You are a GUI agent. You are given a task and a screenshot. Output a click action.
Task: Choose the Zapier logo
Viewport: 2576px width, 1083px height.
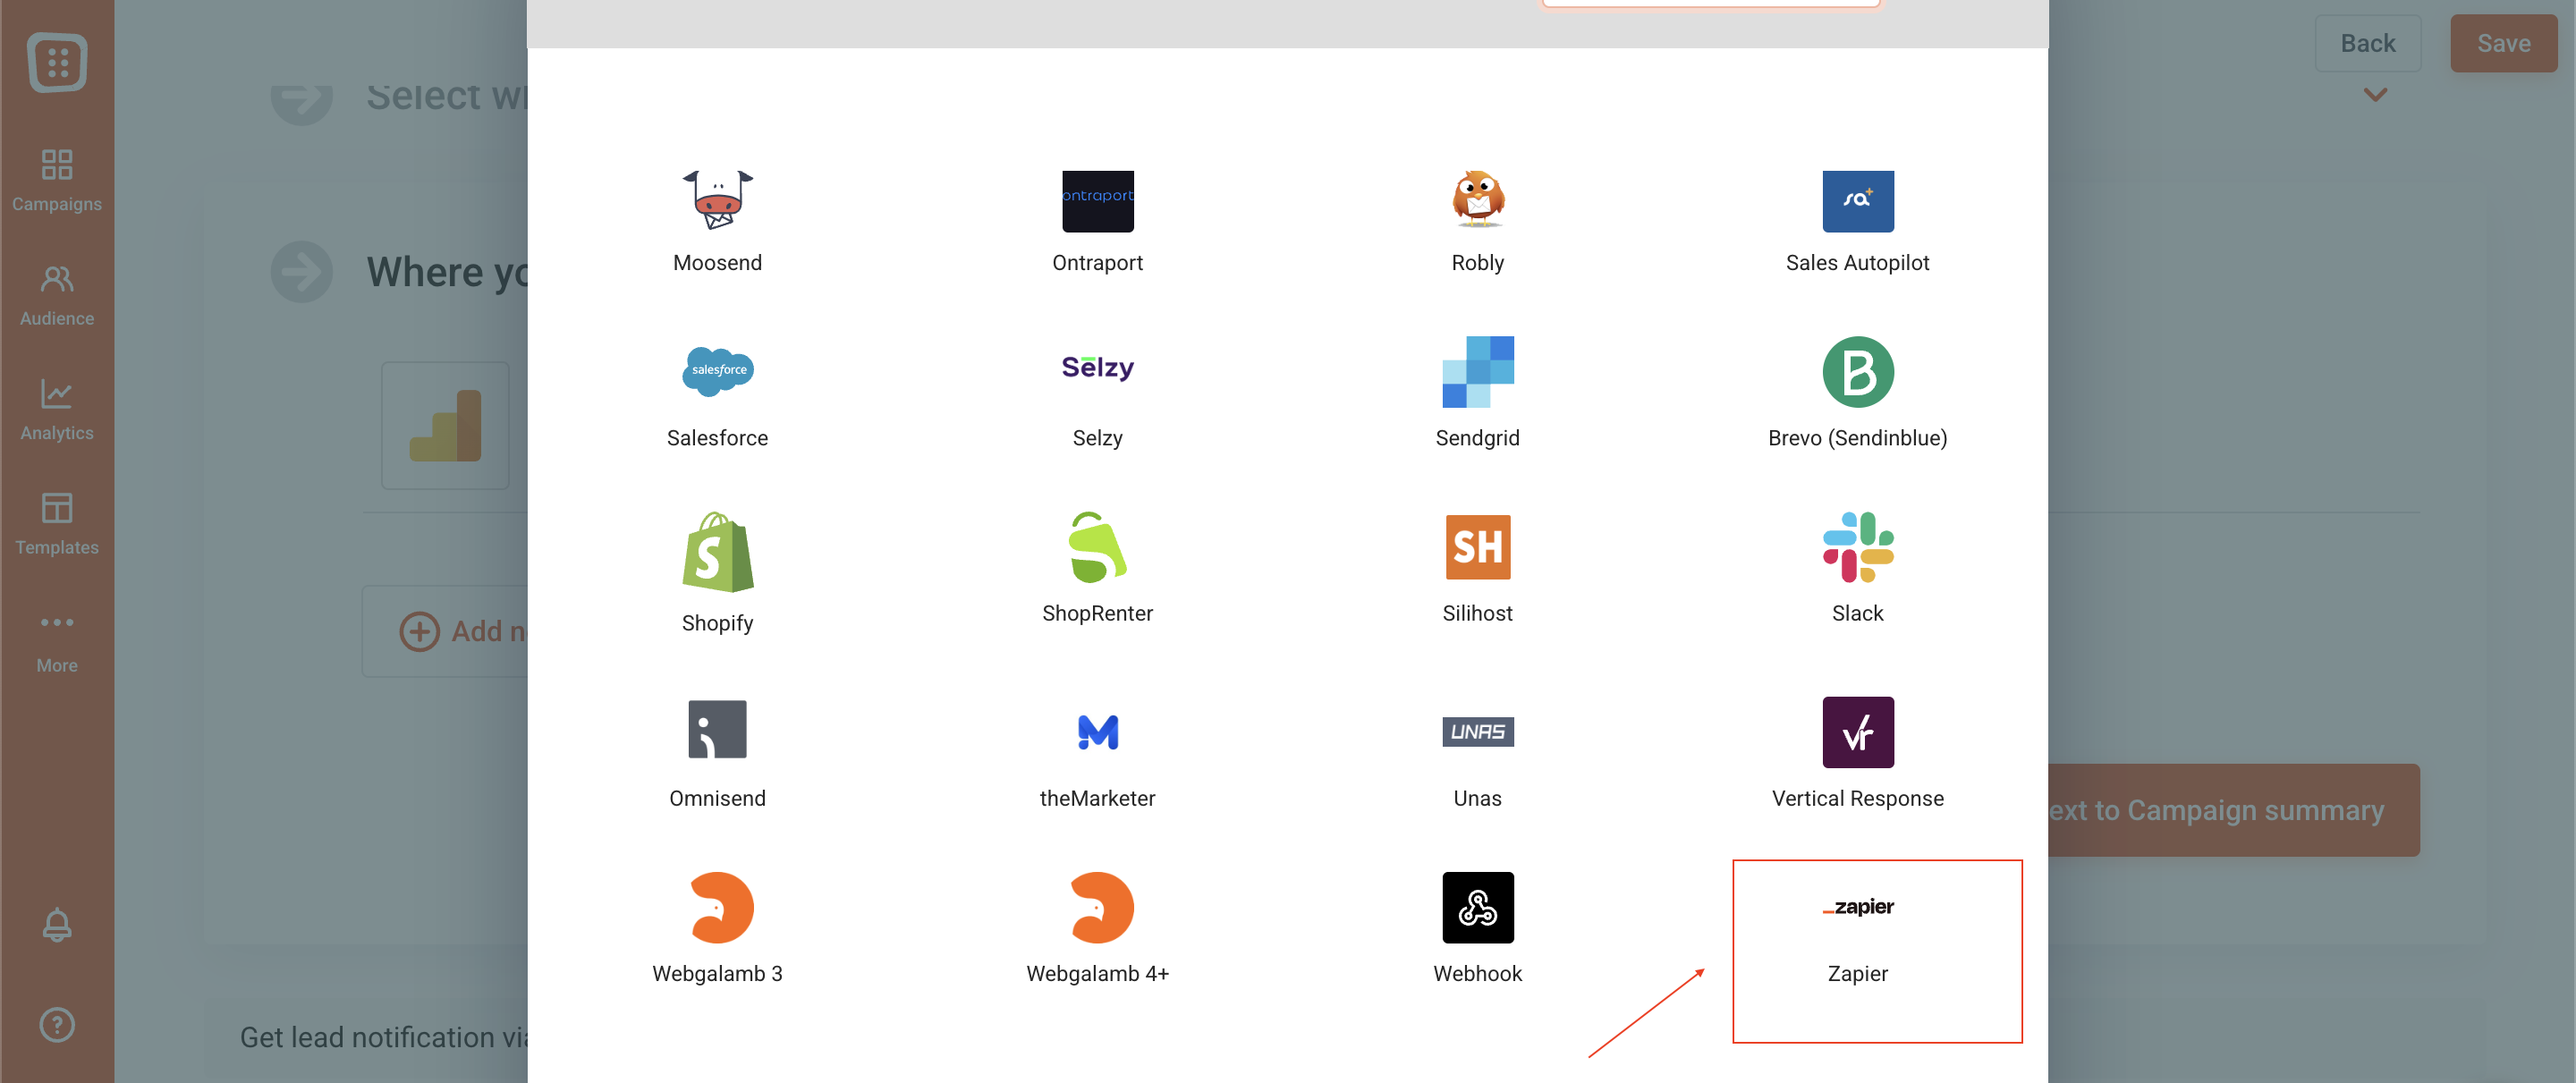[x=1857, y=907]
